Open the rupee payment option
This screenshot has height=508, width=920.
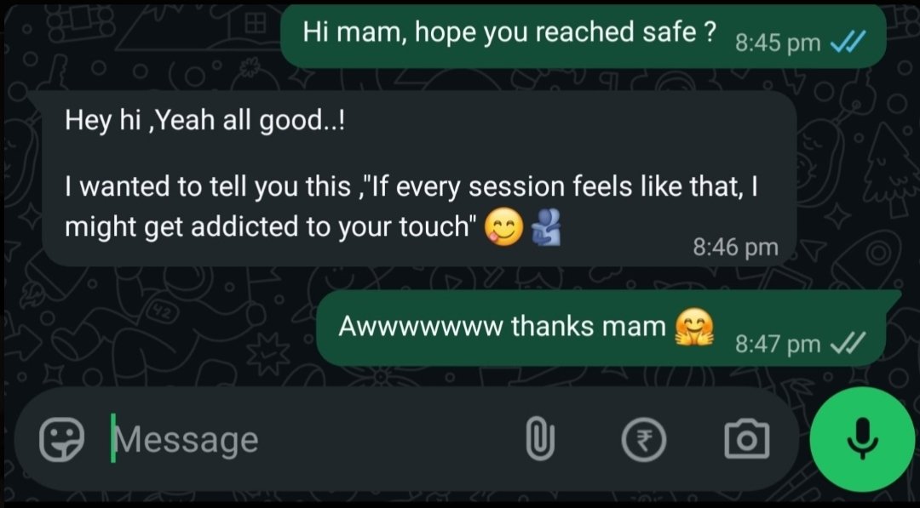tap(644, 439)
